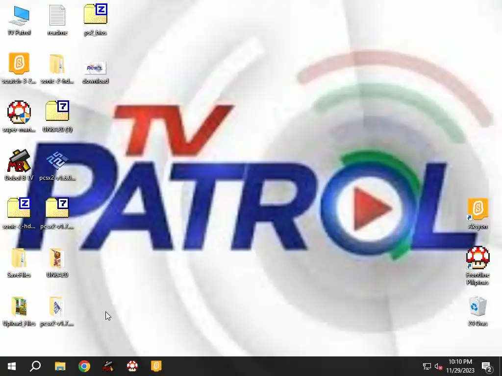
Task: Select the Aksyon Scratch shortcut icon
Action: click(477, 213)
